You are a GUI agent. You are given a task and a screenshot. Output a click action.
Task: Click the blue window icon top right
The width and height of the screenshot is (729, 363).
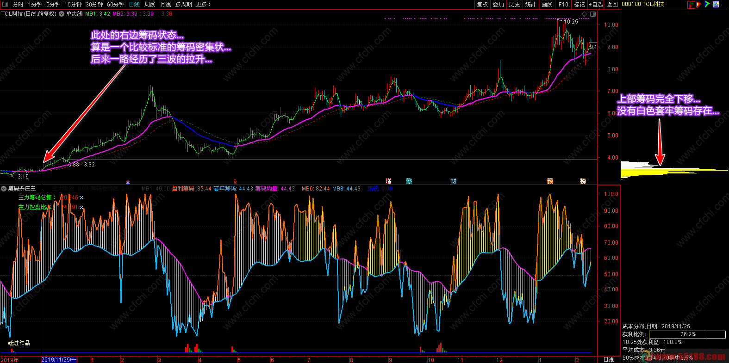[x=716, y=5]
